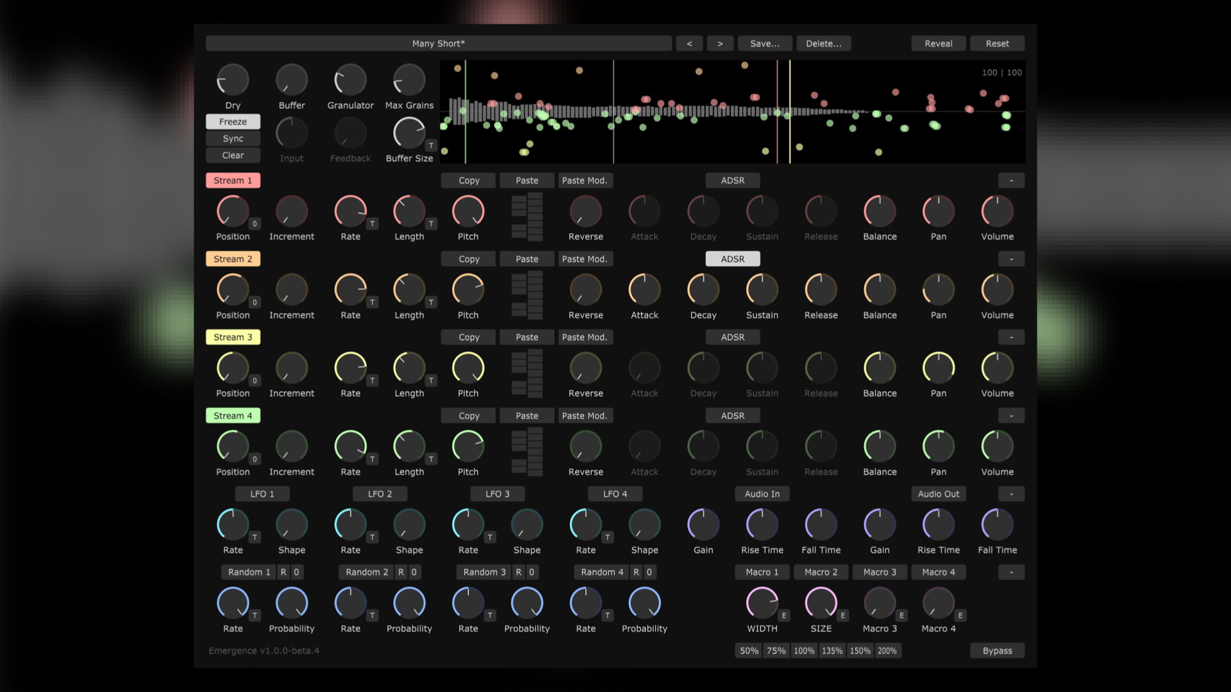The height and width of the screenshot is (692, 1231).
Task: Open the preset name bar Many Short*
Action: point(439,44)
